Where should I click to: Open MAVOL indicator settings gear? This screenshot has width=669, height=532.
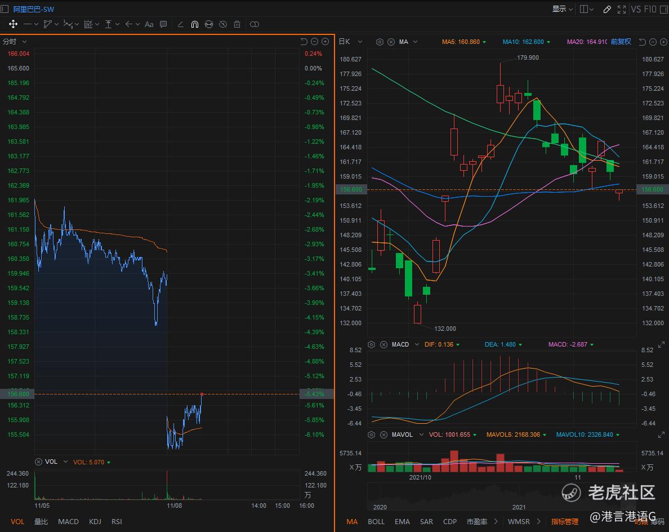tap(371, 435)
